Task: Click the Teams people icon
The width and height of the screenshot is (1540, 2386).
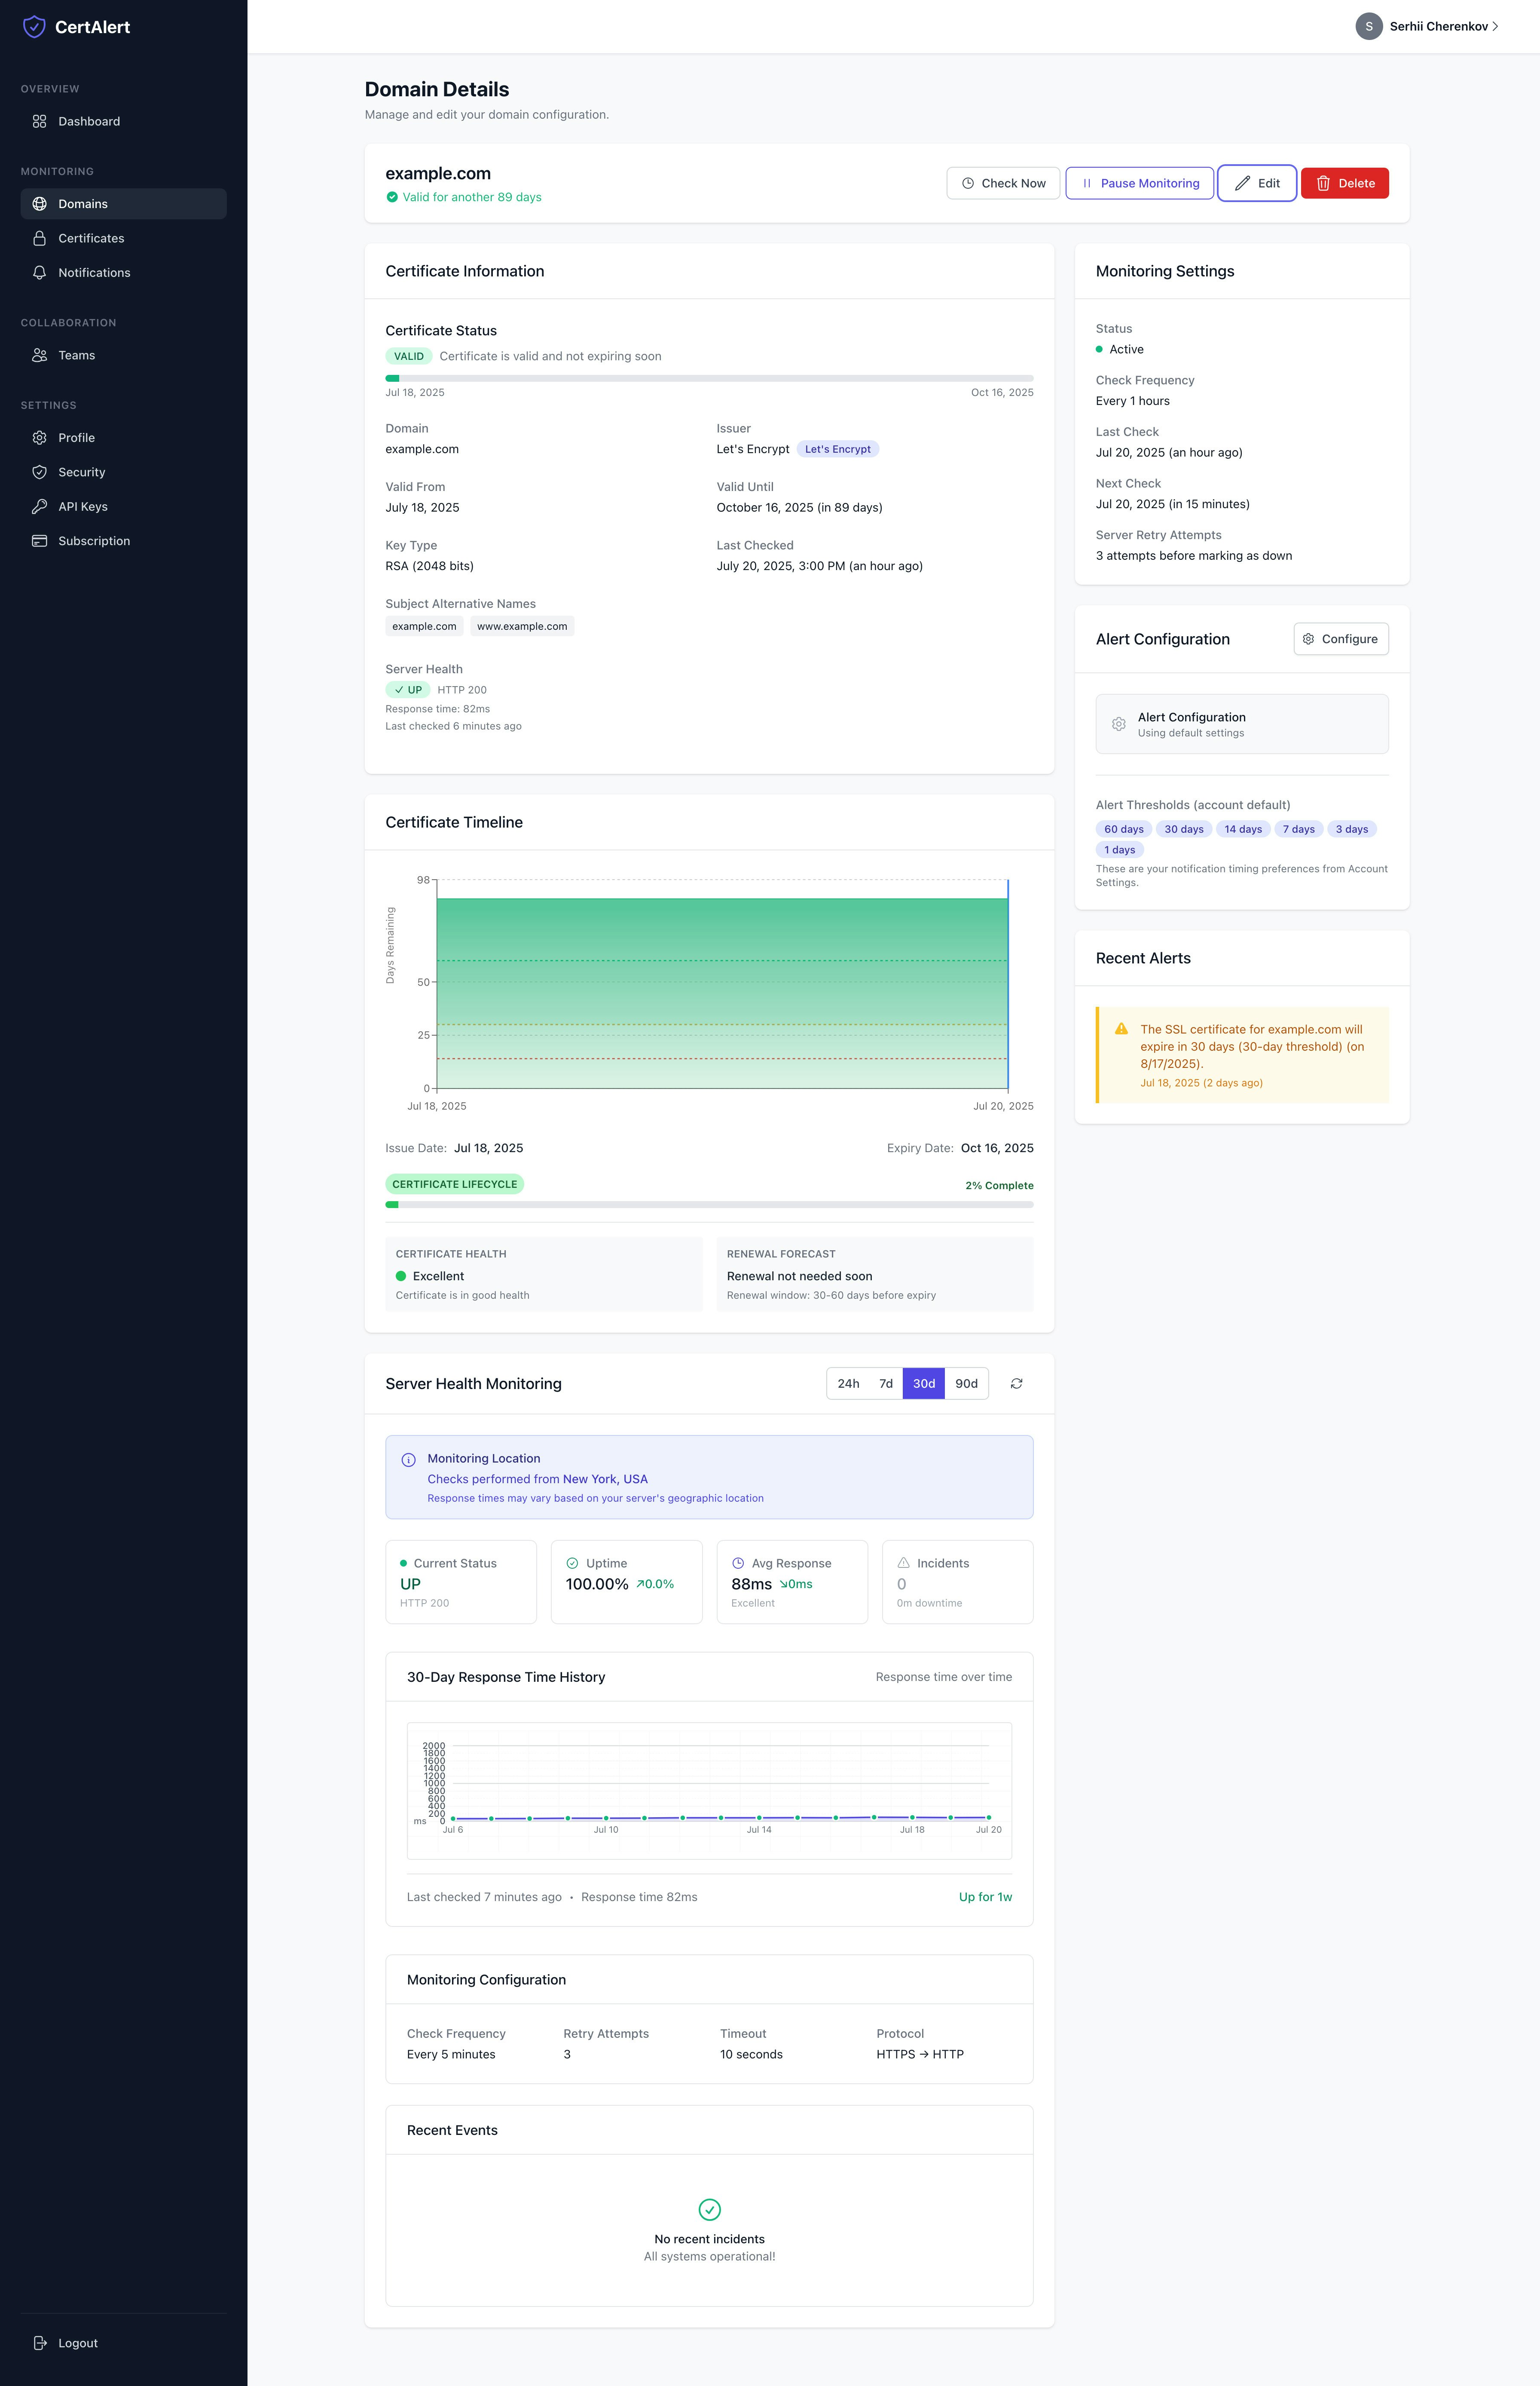Action: [40, 355]
